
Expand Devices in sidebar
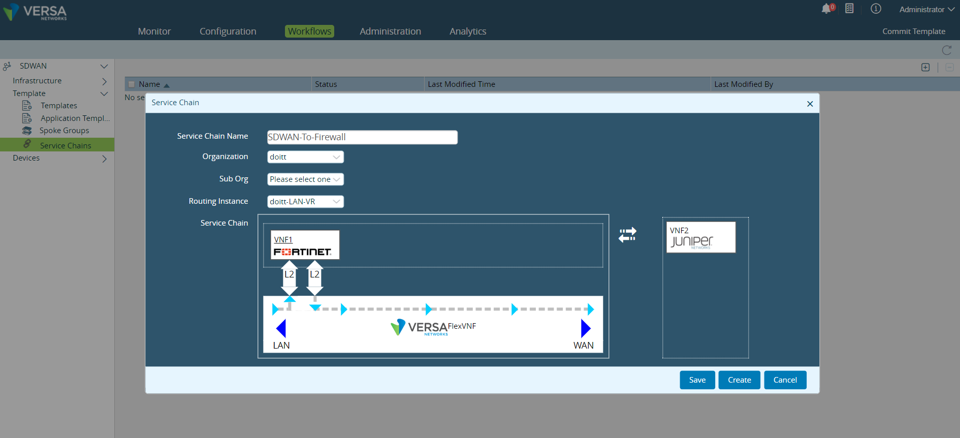(x=104, y=159)
